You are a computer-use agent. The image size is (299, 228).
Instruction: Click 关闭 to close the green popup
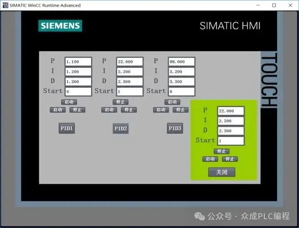[x=221, y=172]
